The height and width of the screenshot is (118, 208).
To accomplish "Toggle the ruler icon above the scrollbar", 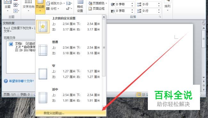I will pyautogui.click(x=204, y=24).
